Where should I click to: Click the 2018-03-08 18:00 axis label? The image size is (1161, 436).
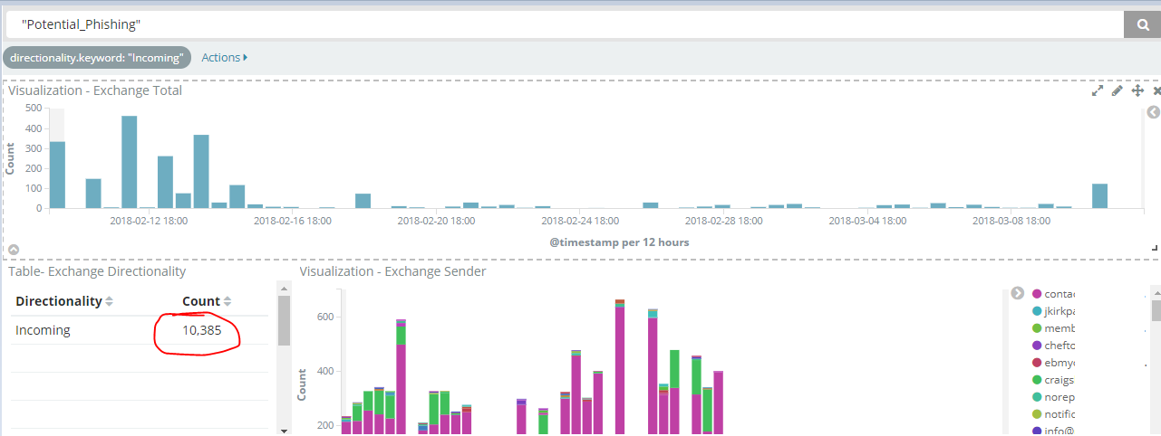click(1011, 220)
